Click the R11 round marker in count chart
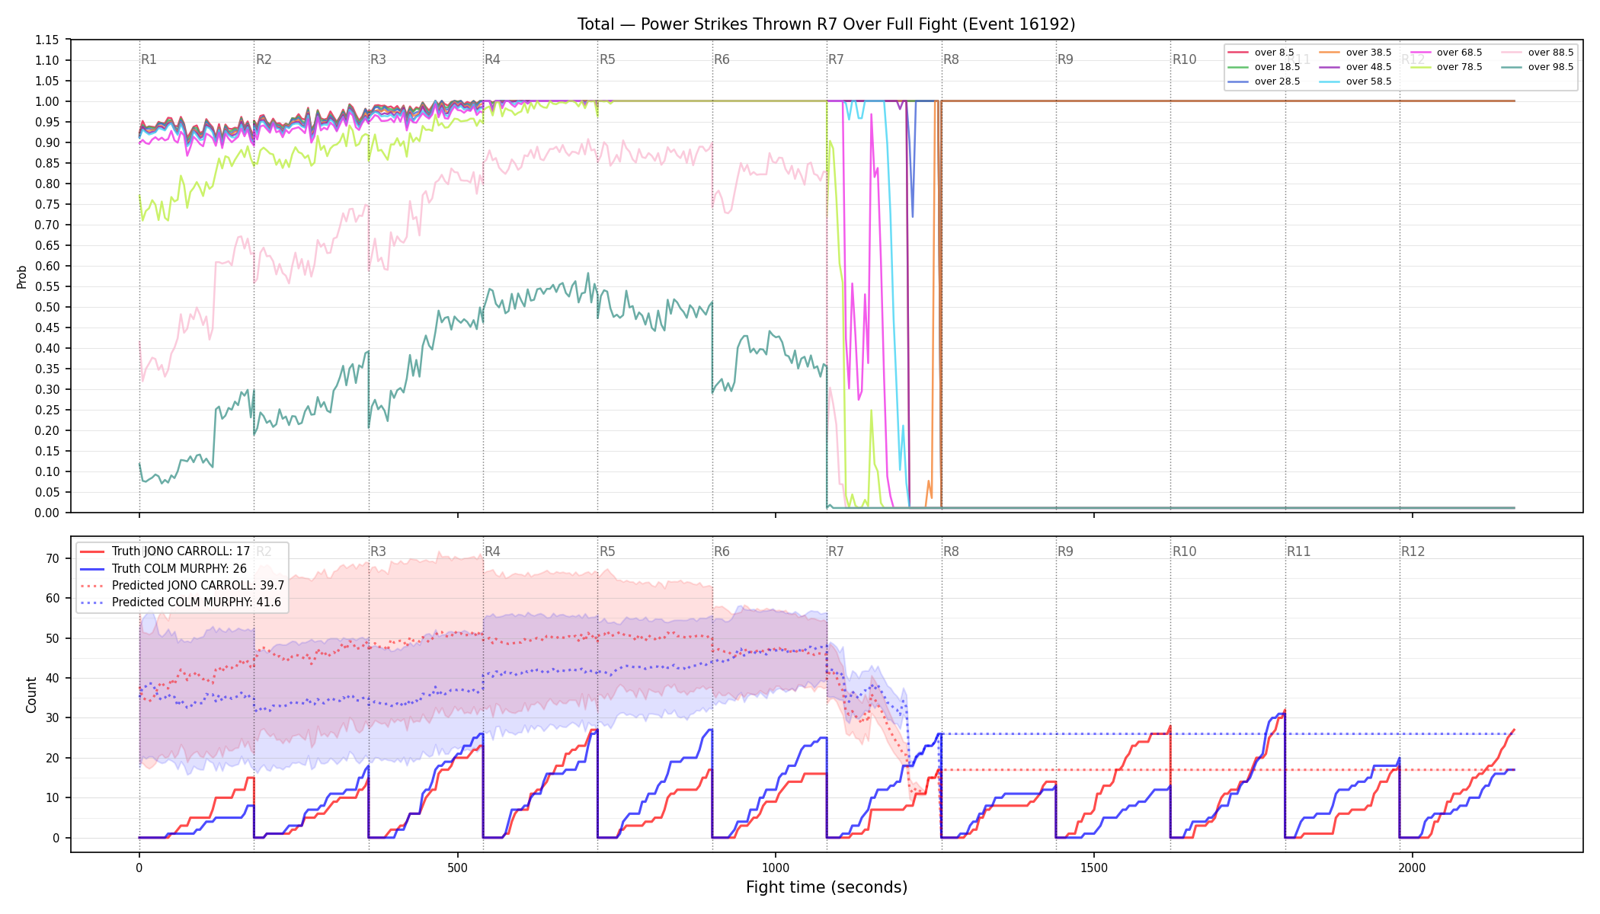The image size is (1600, 914). (1299, 551)
